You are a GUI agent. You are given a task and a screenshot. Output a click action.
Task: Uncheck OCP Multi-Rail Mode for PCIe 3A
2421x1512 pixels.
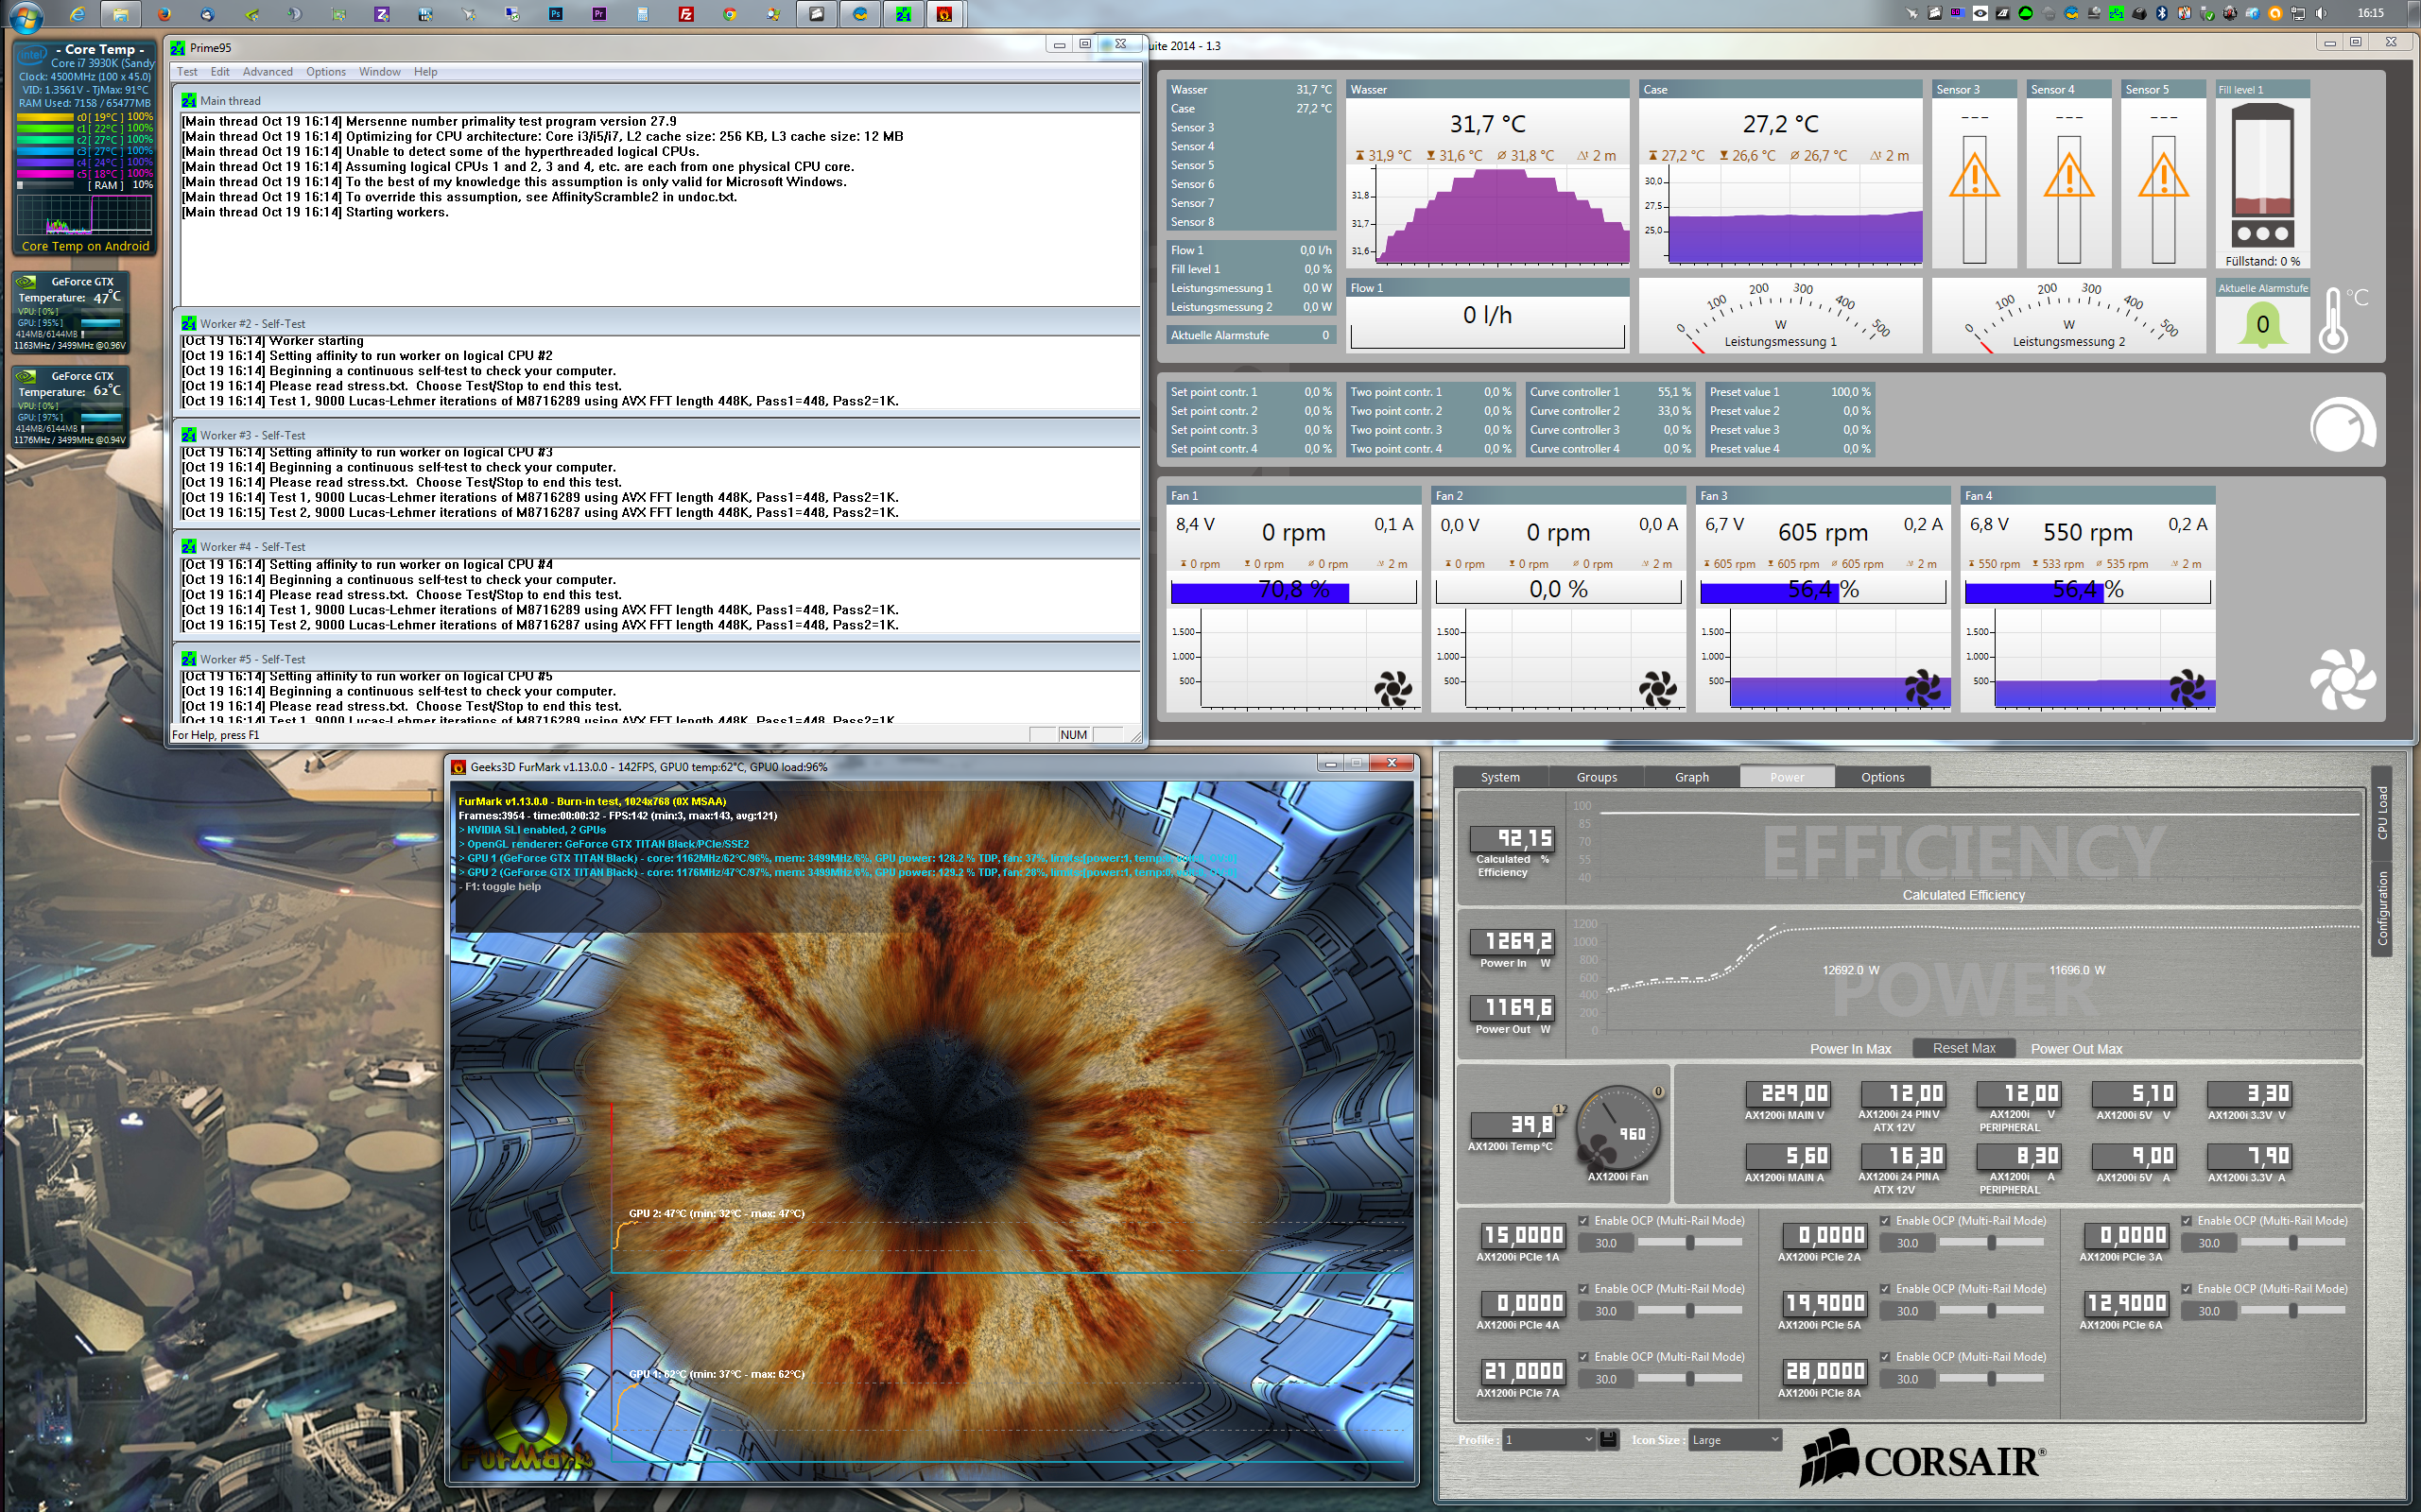pos(2187,1220)
